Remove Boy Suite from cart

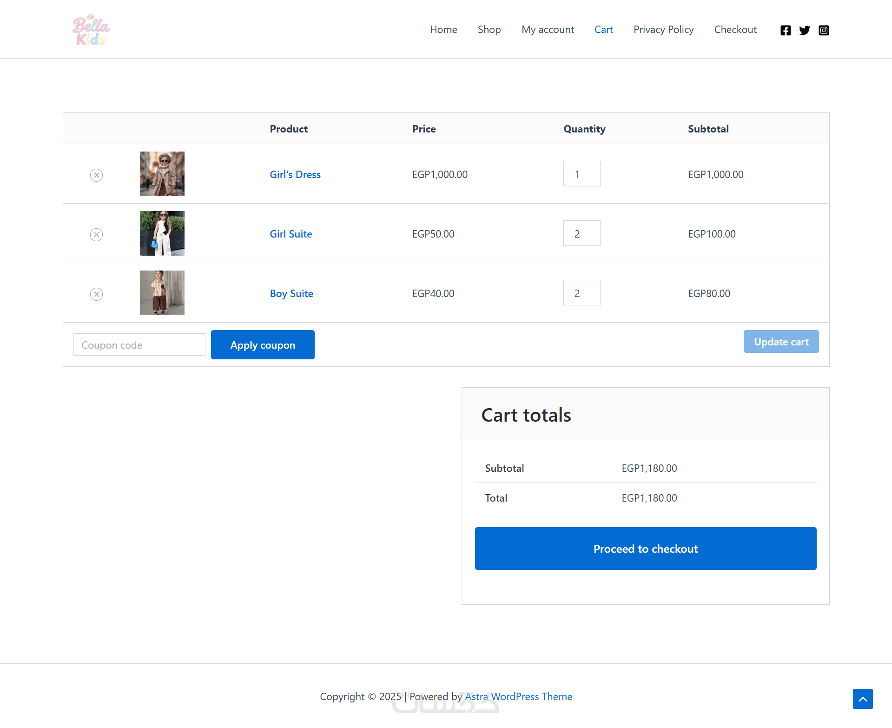click(x=96, y=294)
